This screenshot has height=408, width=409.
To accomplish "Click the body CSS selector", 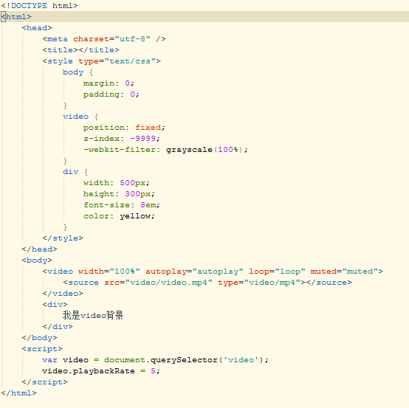I will click(x=73, y=72).
